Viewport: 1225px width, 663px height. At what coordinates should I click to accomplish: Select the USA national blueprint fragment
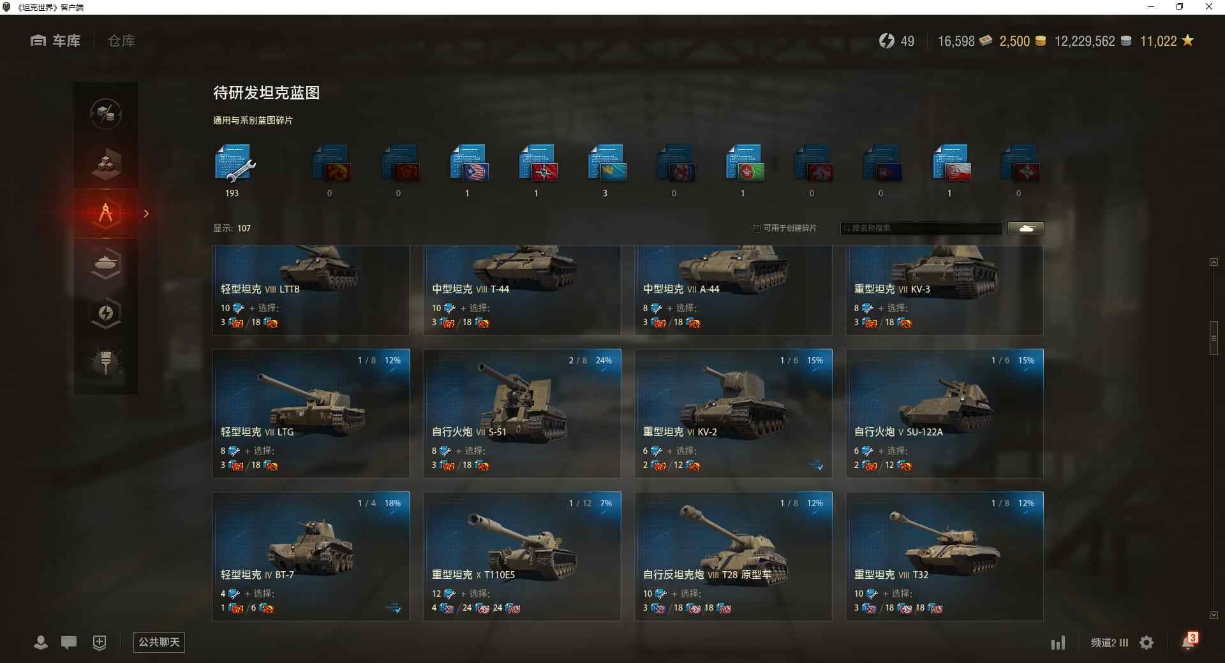coord(469,164)
